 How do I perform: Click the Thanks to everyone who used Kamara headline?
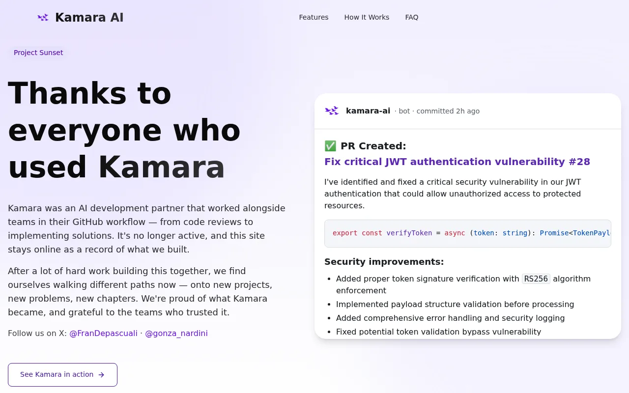[124, 130]
